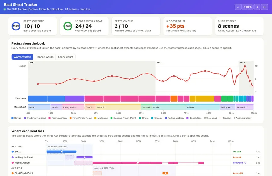Click the 8 scenes Busiest Beat value
The width and height of the screenshot is (272, 176).
pos(228,26)
